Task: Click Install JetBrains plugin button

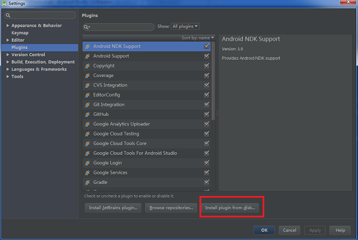Action: (113, 208)
